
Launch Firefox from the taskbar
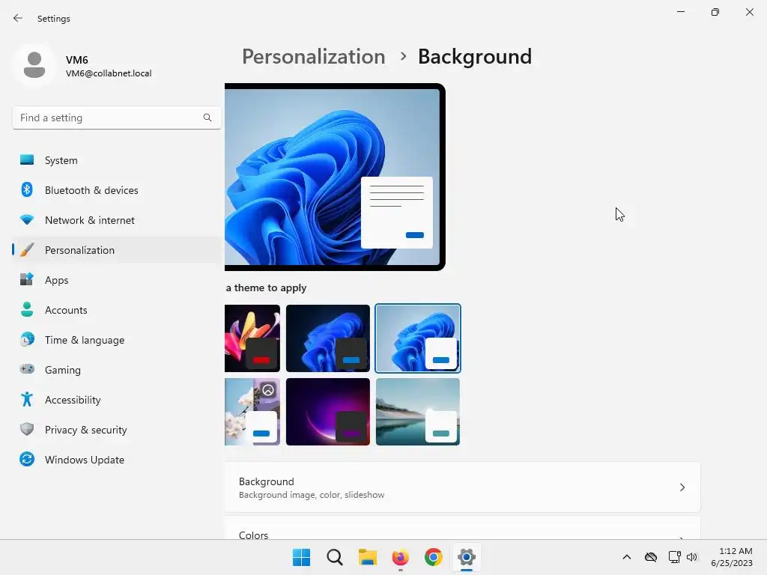400,557
